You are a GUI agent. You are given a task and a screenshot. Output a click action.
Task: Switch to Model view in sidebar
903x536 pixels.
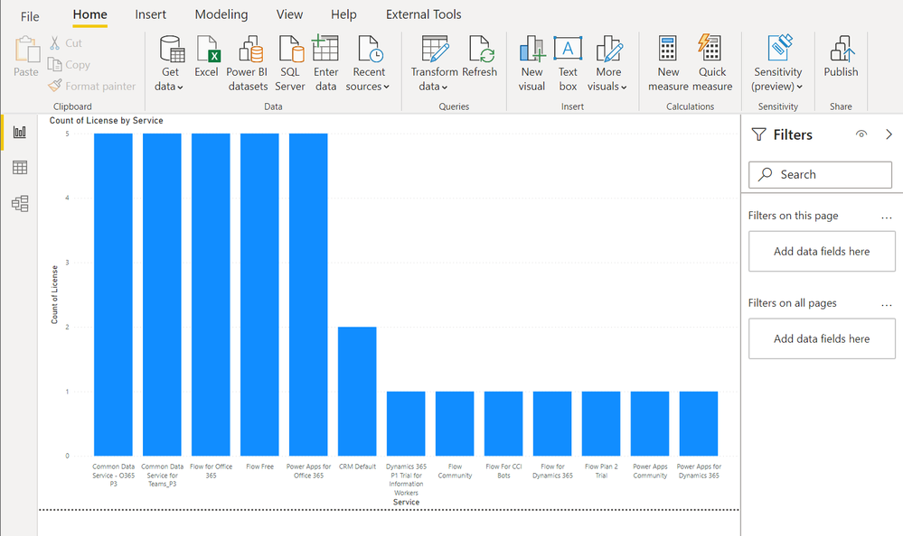pyautogui.click(x=20, y=204)
